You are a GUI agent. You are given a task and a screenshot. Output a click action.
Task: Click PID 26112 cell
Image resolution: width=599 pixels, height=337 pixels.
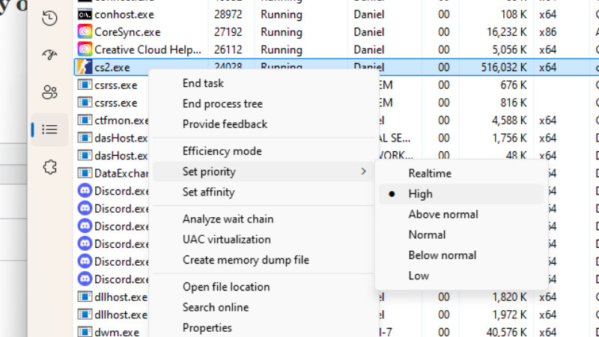click(x=228, y=49)
